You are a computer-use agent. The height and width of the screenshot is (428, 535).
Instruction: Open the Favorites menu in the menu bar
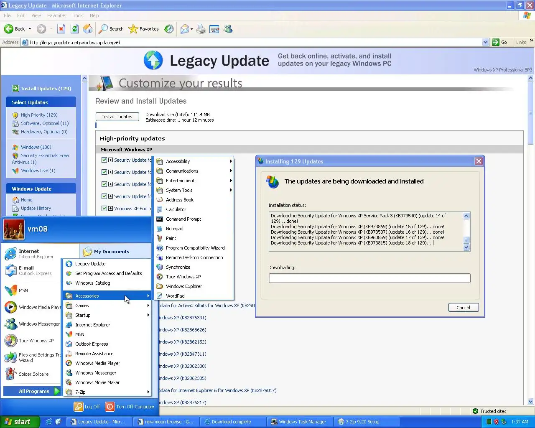[57, 15]
